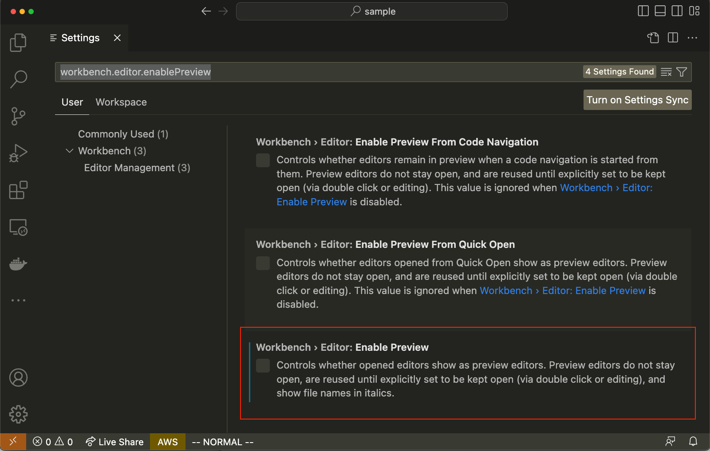
Task: Switch to the Workspace settings tab
Action: [x=121, y=102]
